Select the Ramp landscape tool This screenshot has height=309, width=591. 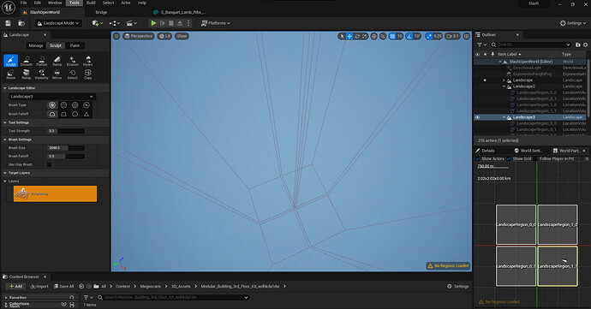click(57, 61)
